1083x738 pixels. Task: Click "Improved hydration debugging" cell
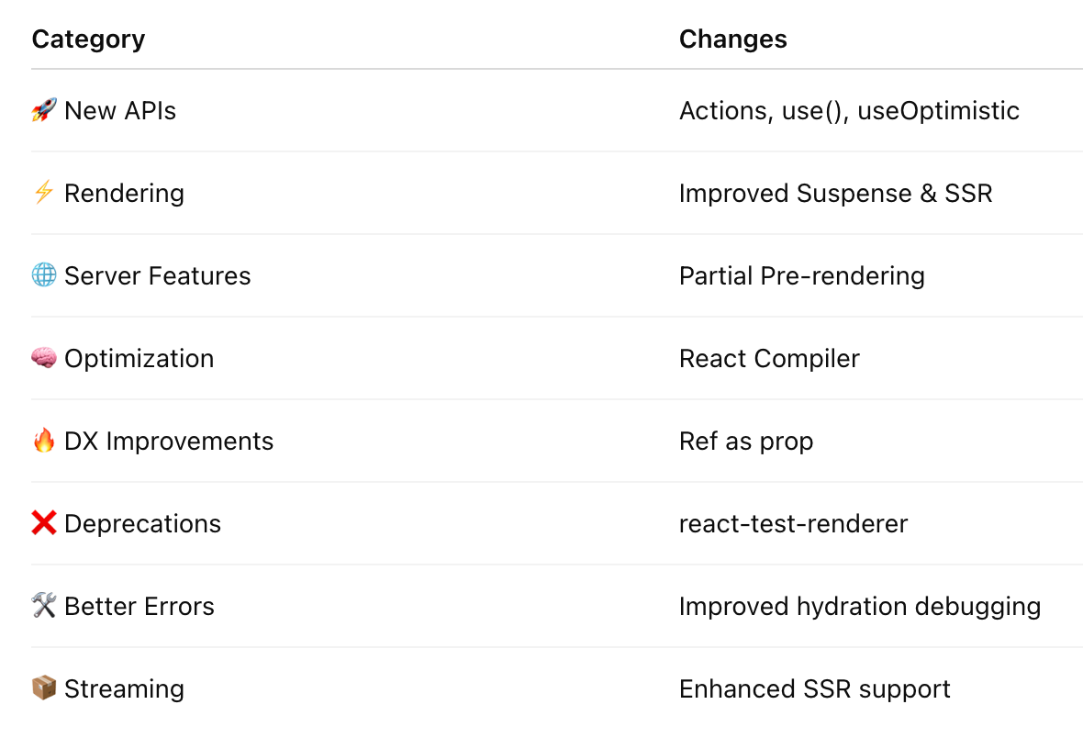pos(860,606)
